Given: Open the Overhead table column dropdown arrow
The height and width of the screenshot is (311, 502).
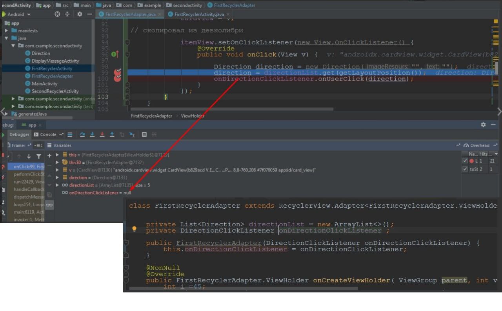Looking at the screenshot, I should click(496, 154).
